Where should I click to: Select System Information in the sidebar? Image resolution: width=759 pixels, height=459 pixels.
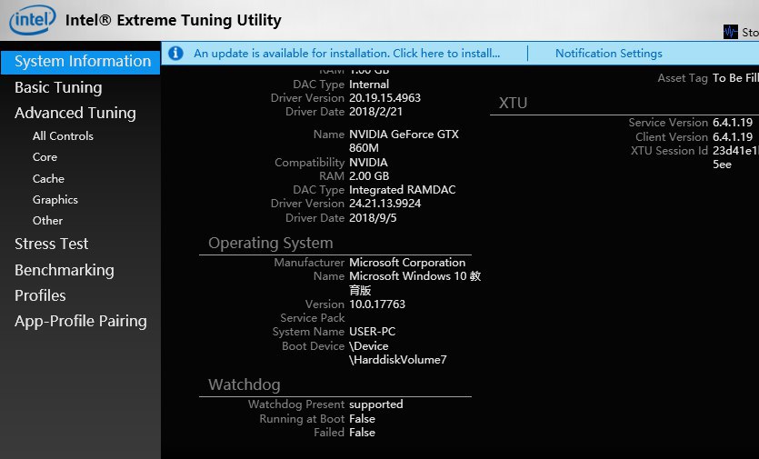pos(82,62)
